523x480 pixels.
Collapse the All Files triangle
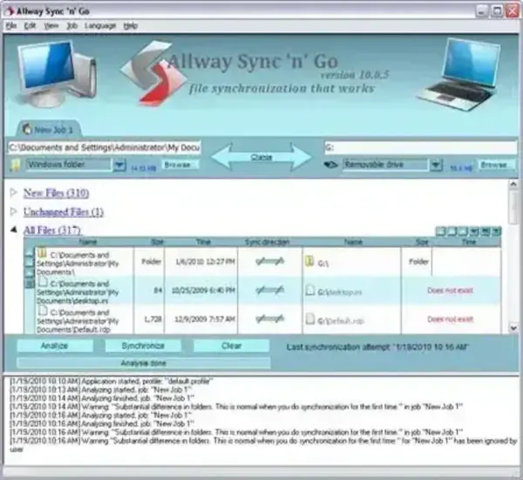pyautogui.click(x=13, y=230)
